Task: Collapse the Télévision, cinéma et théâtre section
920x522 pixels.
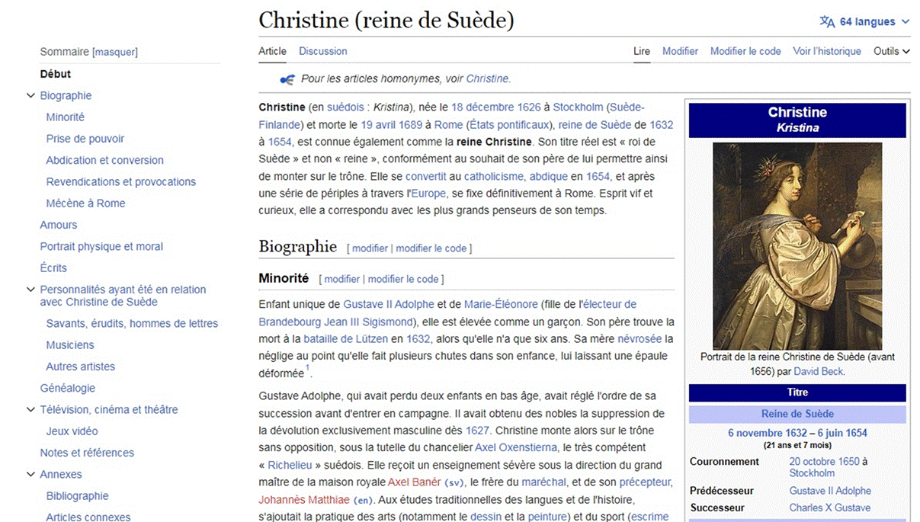Action: (30, 409)
